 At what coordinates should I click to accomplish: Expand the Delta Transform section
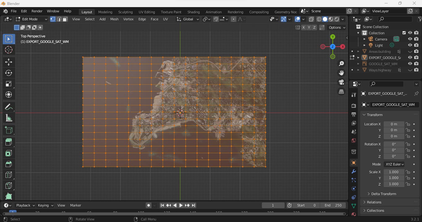coord(382,194)
